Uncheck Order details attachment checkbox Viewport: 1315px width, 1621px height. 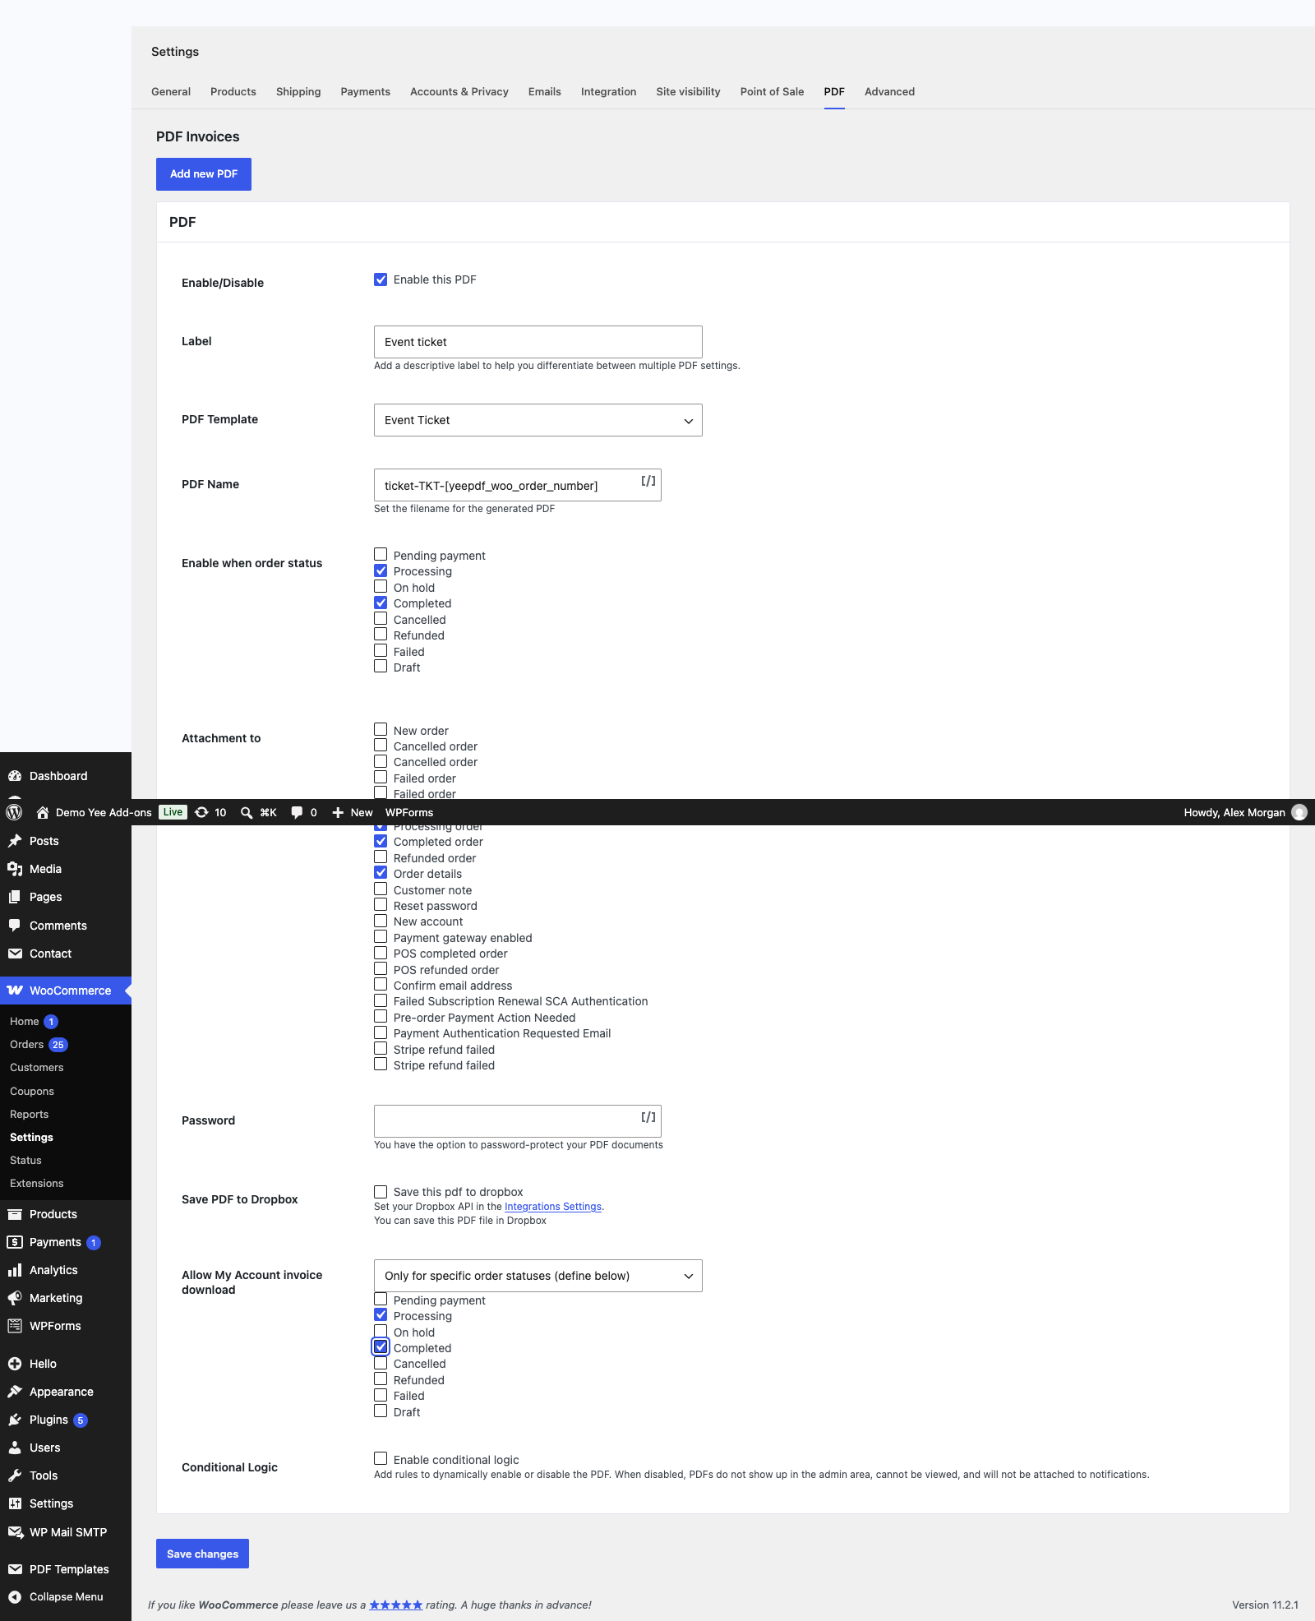coord(381,873)
